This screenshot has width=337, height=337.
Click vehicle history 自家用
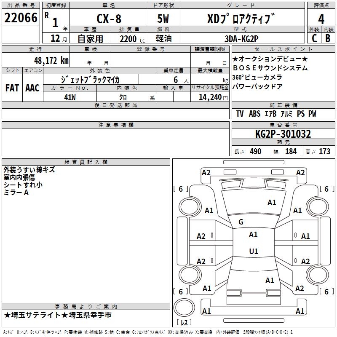tap(90, 39)
